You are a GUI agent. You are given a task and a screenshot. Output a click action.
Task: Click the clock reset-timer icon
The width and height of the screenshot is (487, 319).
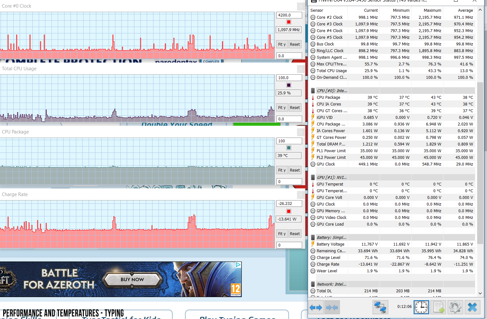click(421, 307)
